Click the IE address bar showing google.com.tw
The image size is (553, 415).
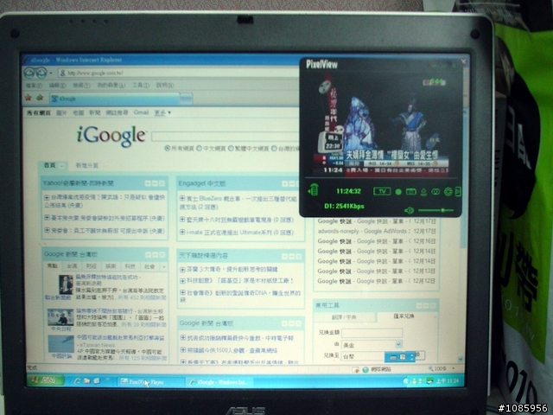[178, 73]
